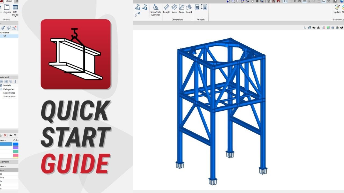The image size is (344, 193).
Task: Click the 3D box view icon above viewport
Action: [309, 28]
